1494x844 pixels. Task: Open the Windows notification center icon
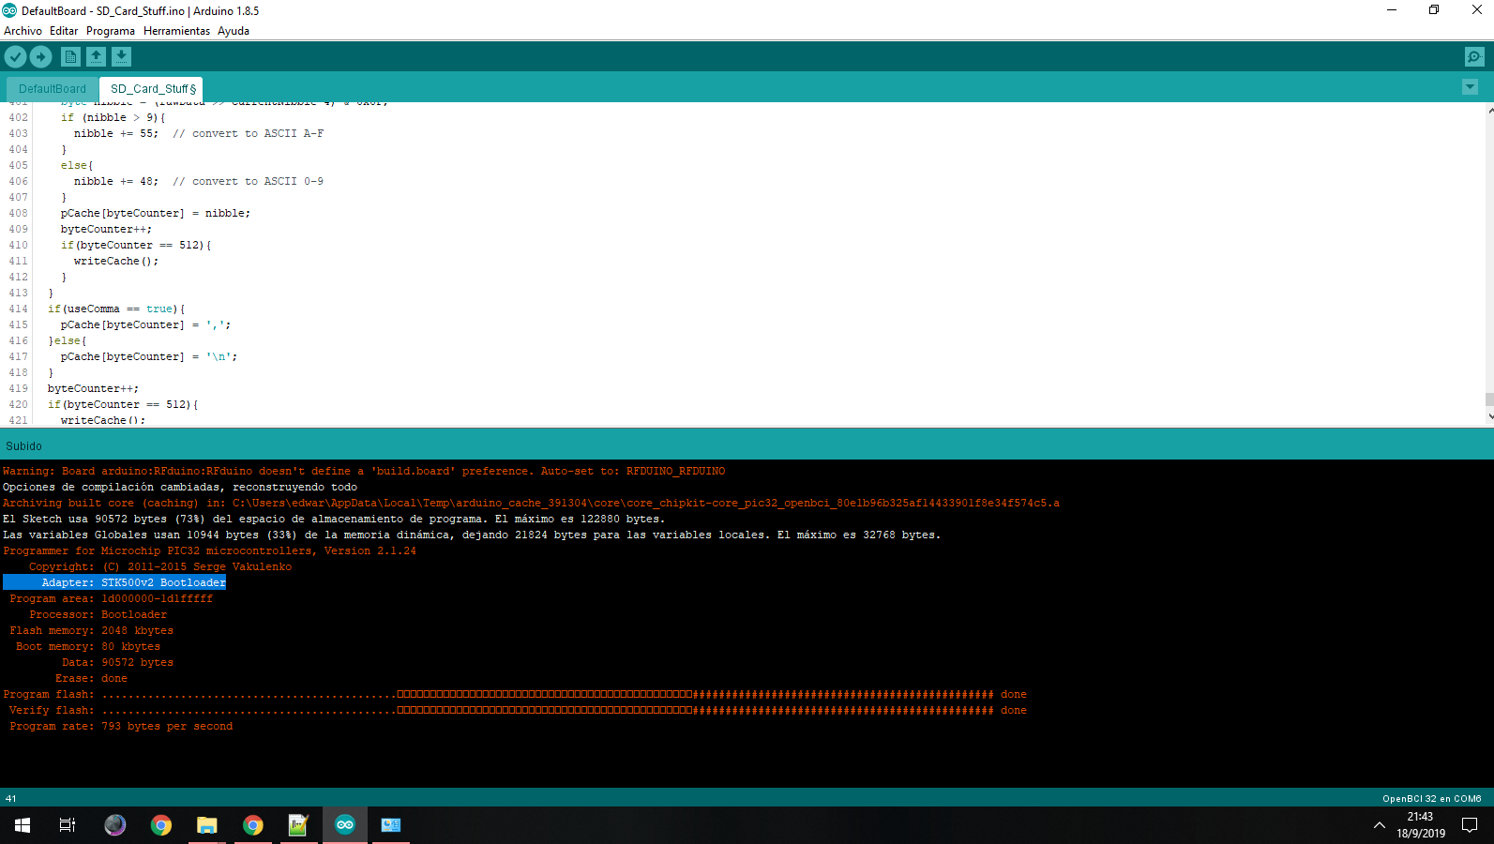[1470, 825]
